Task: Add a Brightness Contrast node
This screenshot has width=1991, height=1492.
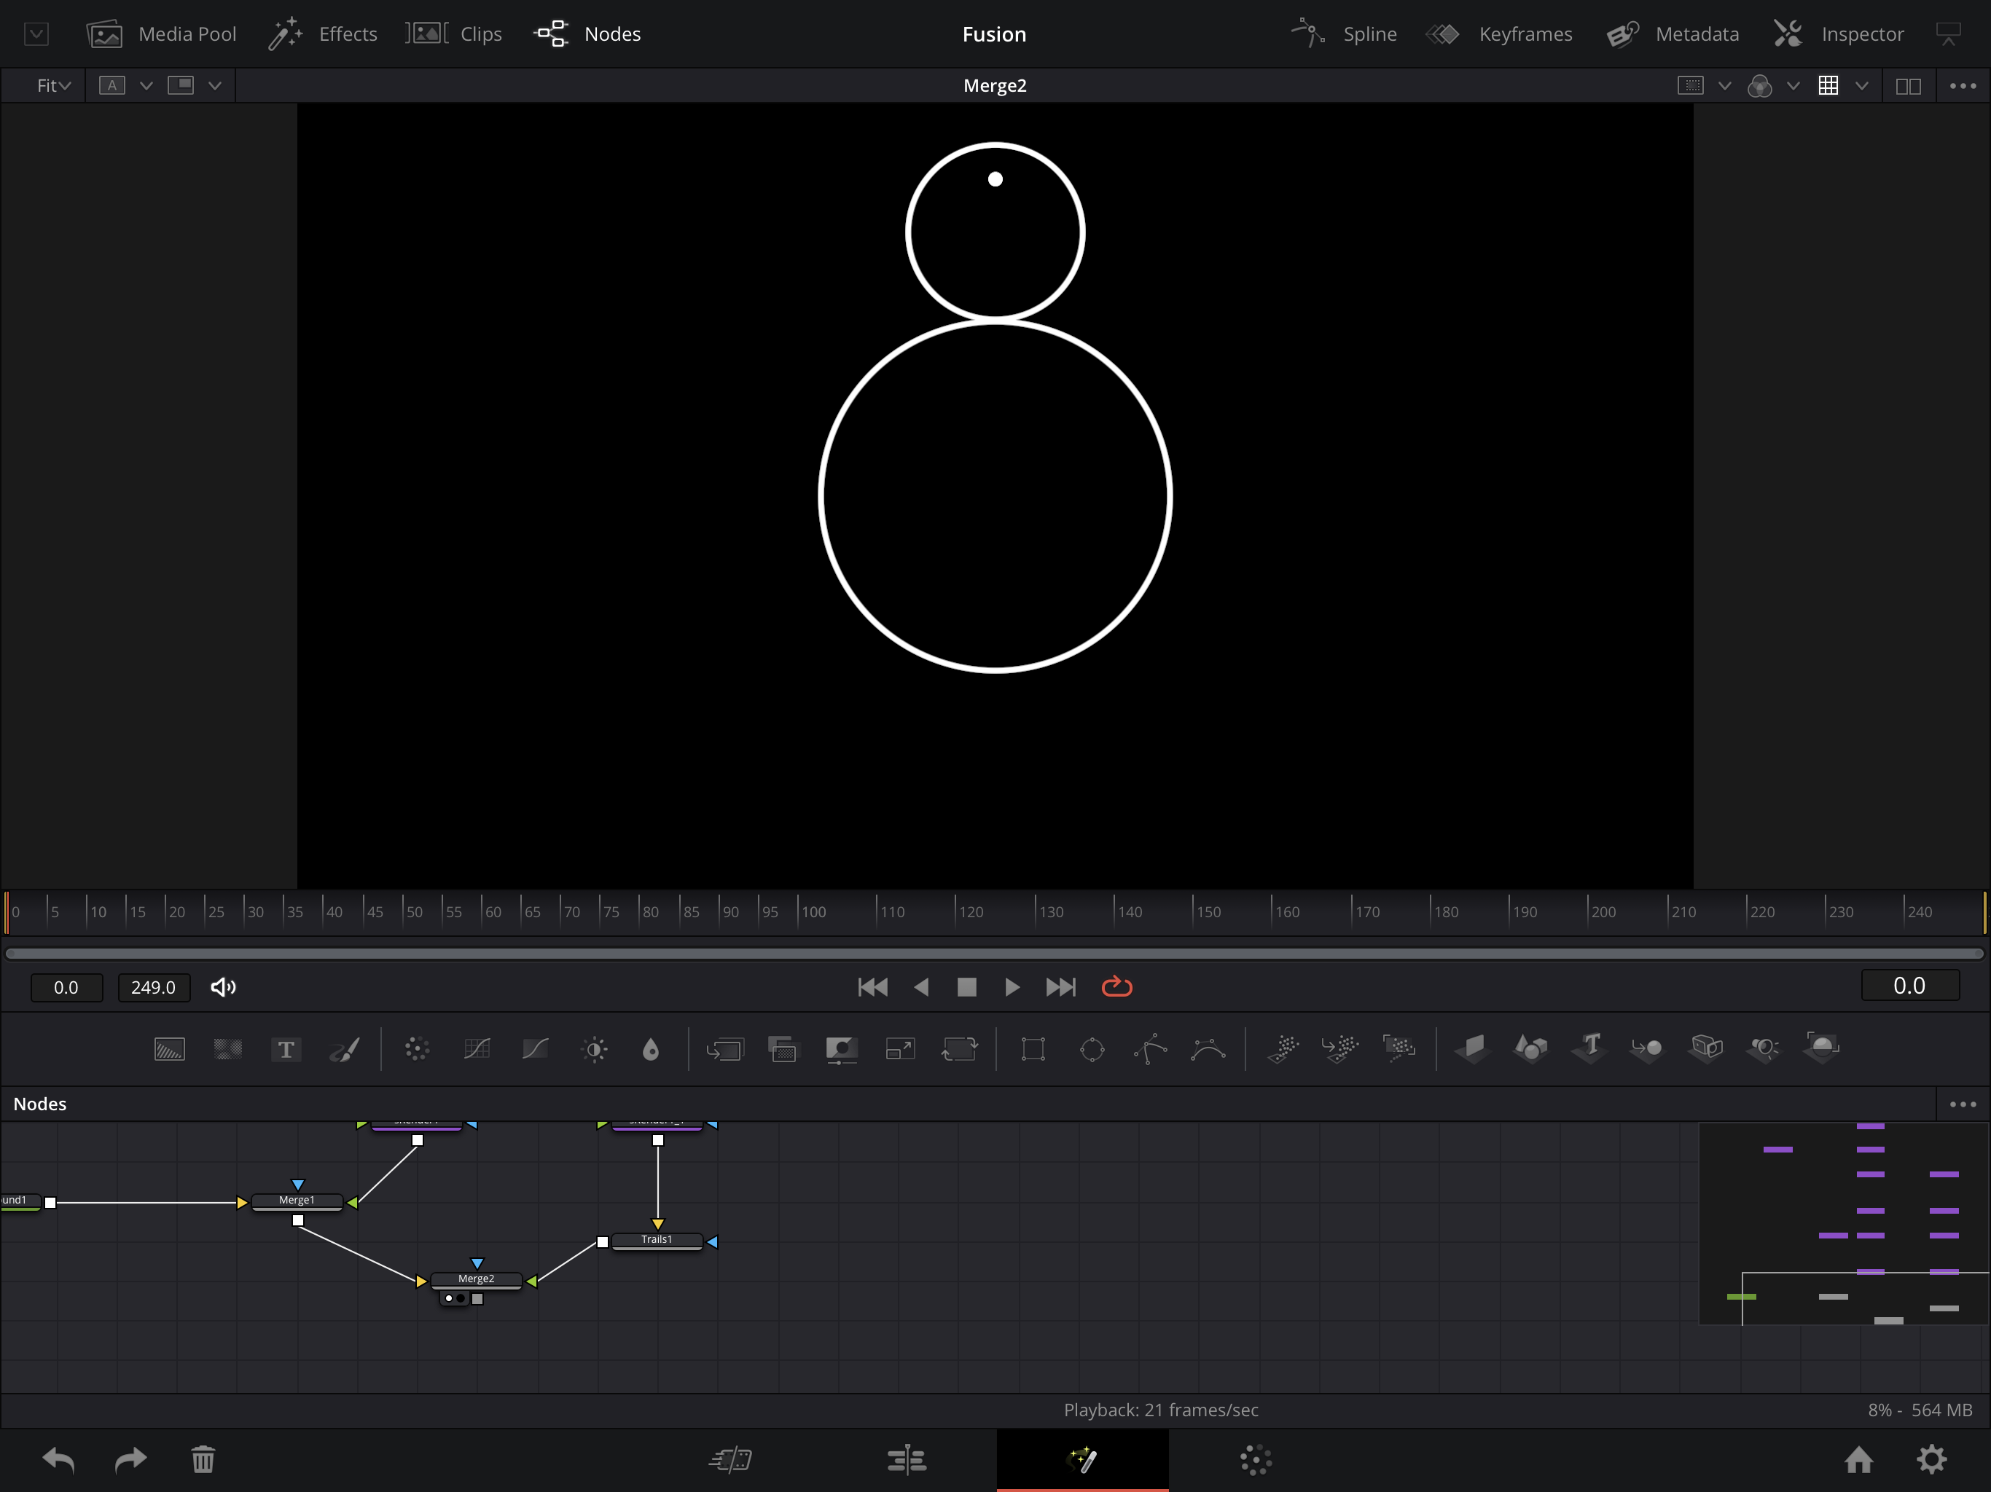Action: click(595, 1049)
